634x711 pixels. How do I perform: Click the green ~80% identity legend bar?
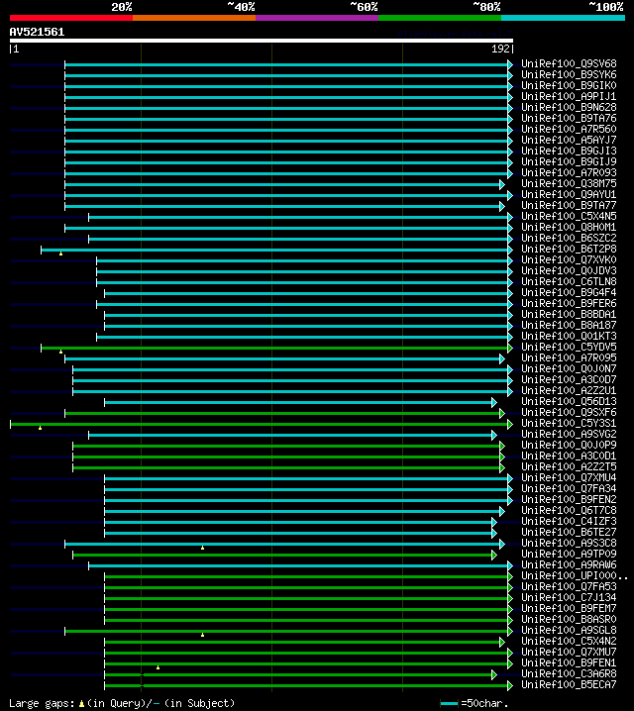[440, 18]
